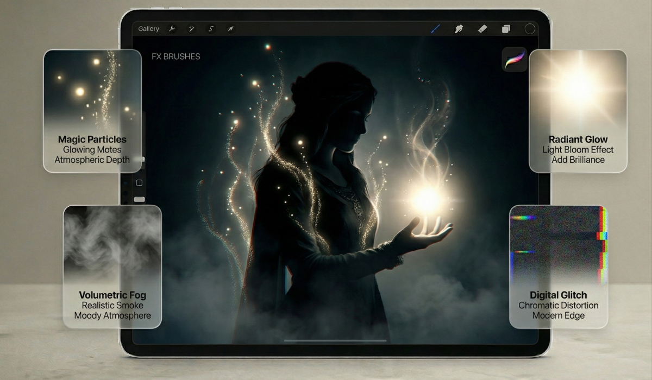Open the Actions wrench menu
Viewport: 652px width, 380px height.
(172, 29)
